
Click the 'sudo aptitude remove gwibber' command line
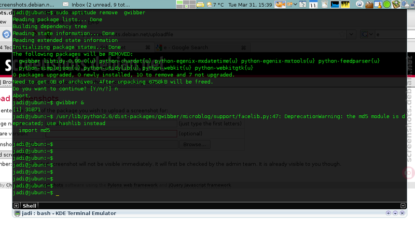pos(79,12)
